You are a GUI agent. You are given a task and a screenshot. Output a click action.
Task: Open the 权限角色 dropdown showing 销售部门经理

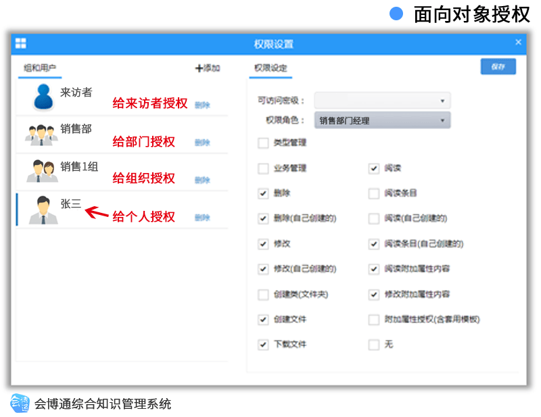point(382,120)
